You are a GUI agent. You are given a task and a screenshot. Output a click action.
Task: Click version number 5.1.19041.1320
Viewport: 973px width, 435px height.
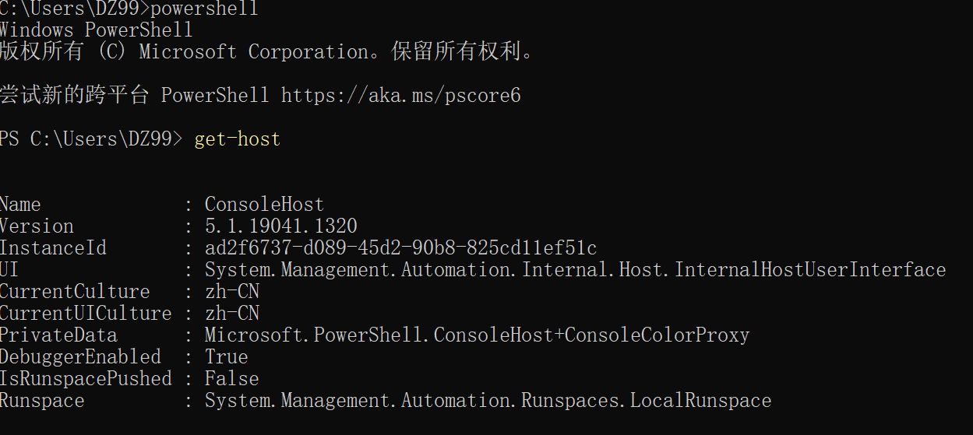[280, 226]
